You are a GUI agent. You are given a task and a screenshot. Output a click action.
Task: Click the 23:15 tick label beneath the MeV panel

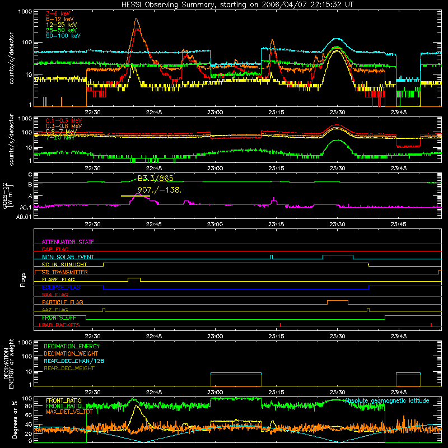click(276, 169)
